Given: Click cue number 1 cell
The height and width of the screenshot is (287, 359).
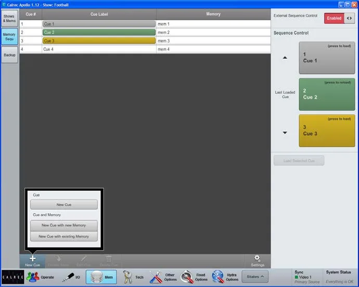Looking at the screenshot, I should pos(31,24).
